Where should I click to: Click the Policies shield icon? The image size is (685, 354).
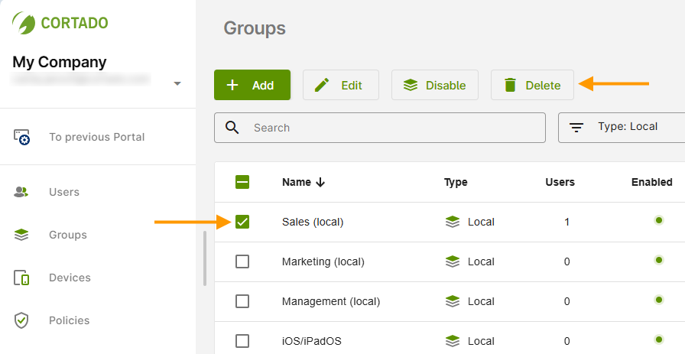21,320
